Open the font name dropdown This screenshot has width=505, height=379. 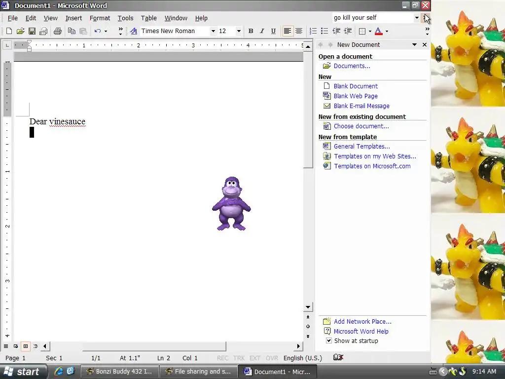(x=213, y=31)
